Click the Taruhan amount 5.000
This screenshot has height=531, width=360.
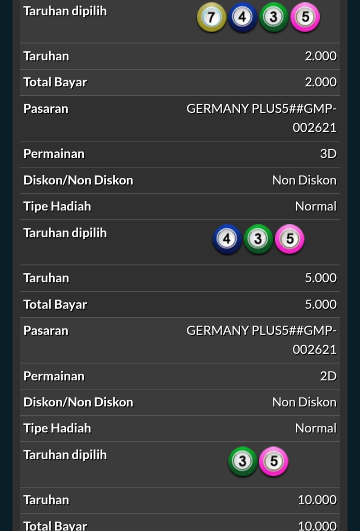click(x=320, y=278)
